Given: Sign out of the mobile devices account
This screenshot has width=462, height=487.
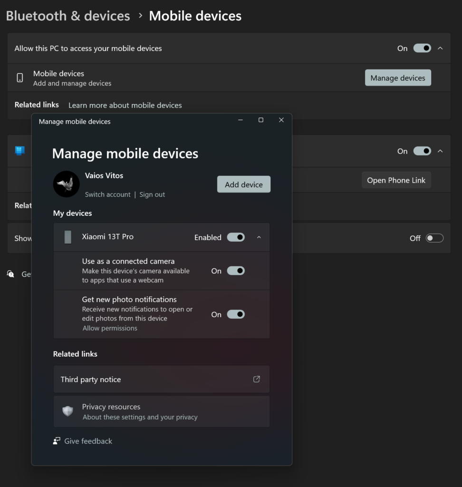Looking at the screenshot, I should (x=152, y=194).
